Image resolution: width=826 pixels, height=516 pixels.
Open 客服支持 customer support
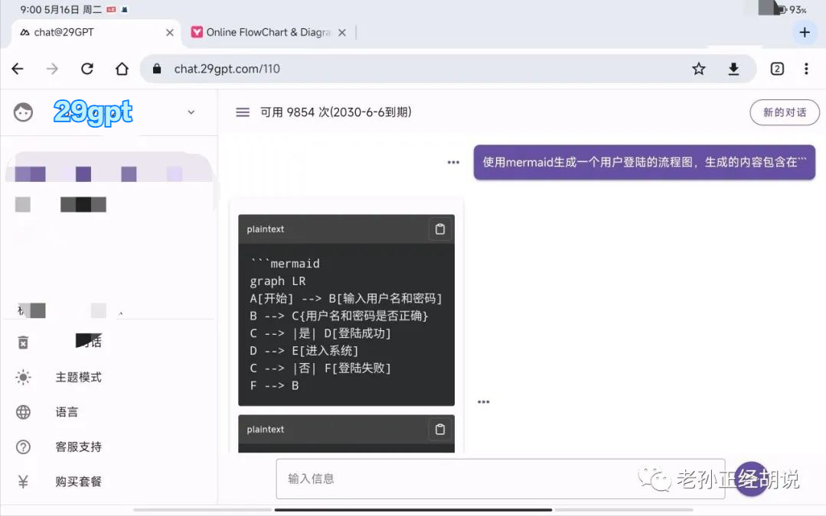point(79,446)
